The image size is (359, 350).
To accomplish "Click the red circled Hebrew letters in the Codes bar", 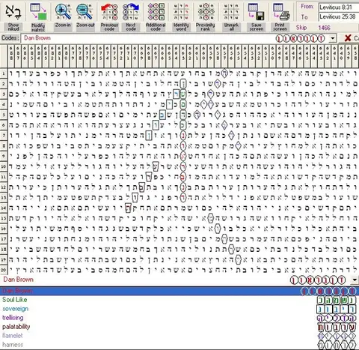I will (x=301, y=38).
